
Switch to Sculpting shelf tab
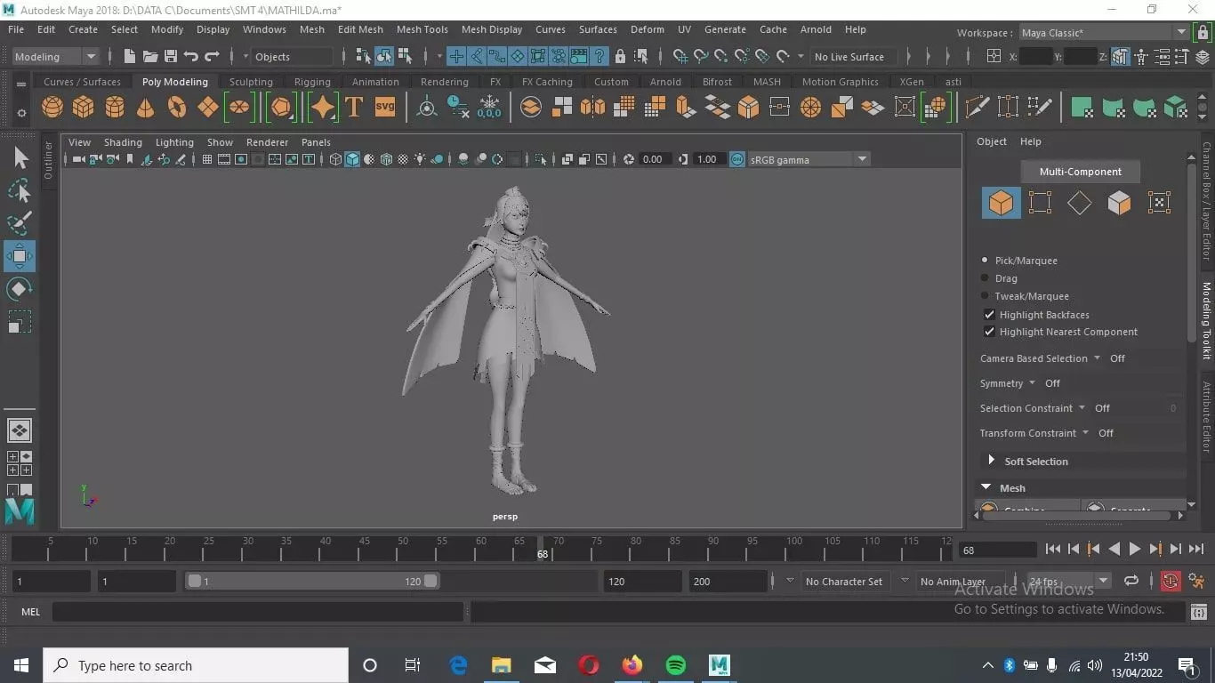click(x=251, y=82)
